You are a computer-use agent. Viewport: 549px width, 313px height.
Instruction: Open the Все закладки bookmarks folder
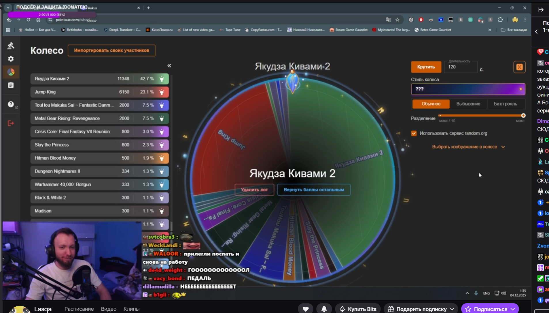pos(514,30)
